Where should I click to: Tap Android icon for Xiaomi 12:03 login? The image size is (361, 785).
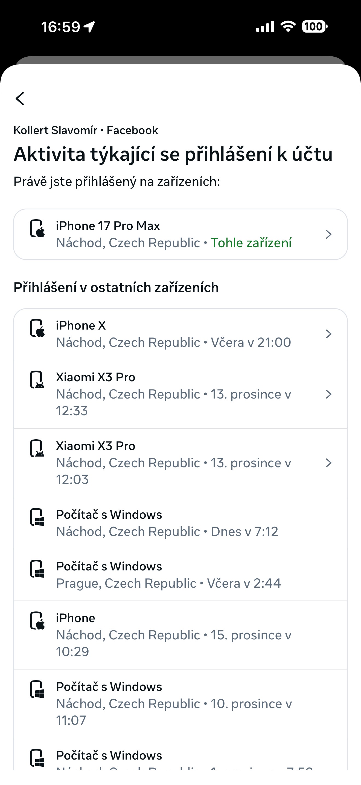37,448
